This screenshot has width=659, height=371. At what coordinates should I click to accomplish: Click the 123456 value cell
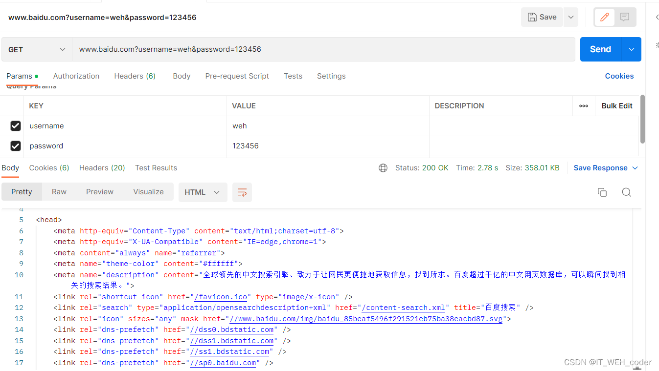[328, 146]
